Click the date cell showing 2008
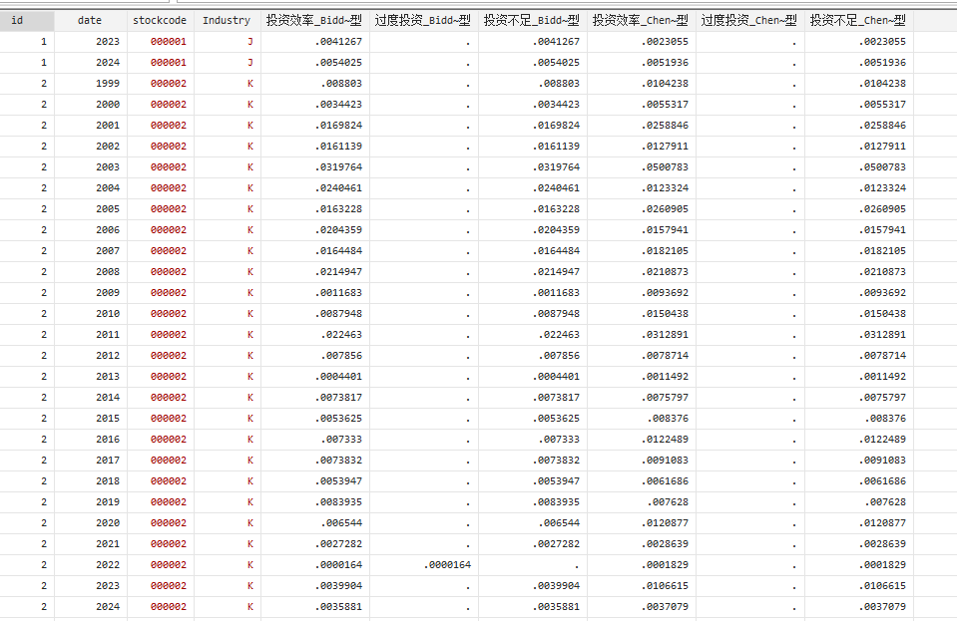 pos(91,272)
